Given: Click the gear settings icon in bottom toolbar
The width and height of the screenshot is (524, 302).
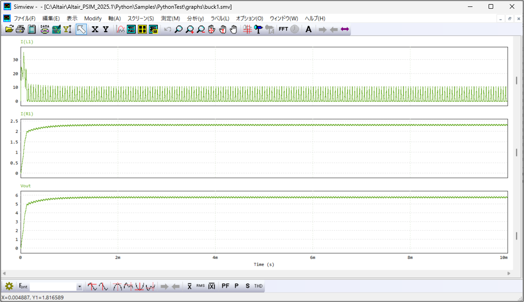Looking at the screenshot, I should coord(9,286).
